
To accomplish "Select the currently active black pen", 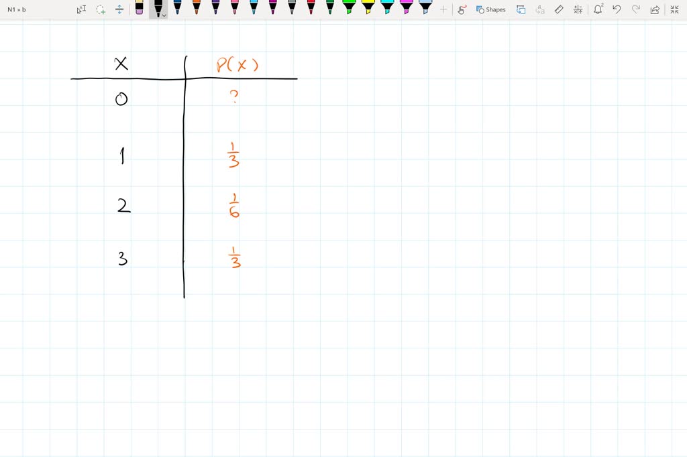I will point(158,9).
